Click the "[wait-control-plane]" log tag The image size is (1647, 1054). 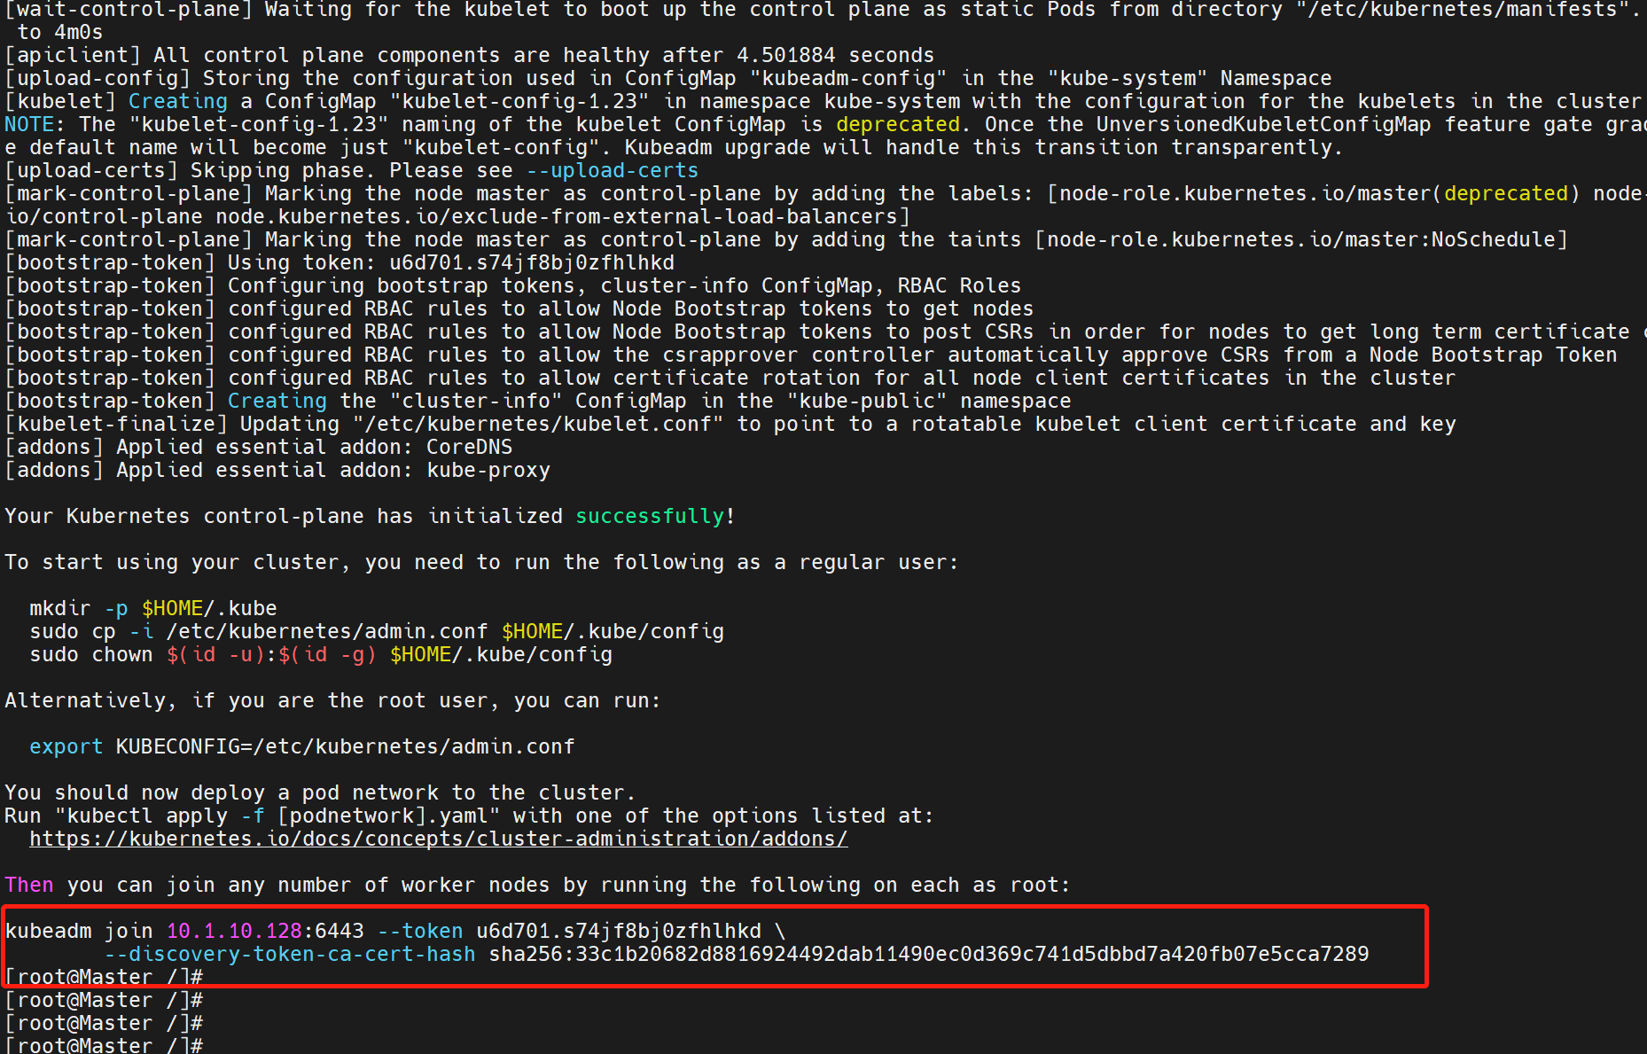[x=129, y=10]
